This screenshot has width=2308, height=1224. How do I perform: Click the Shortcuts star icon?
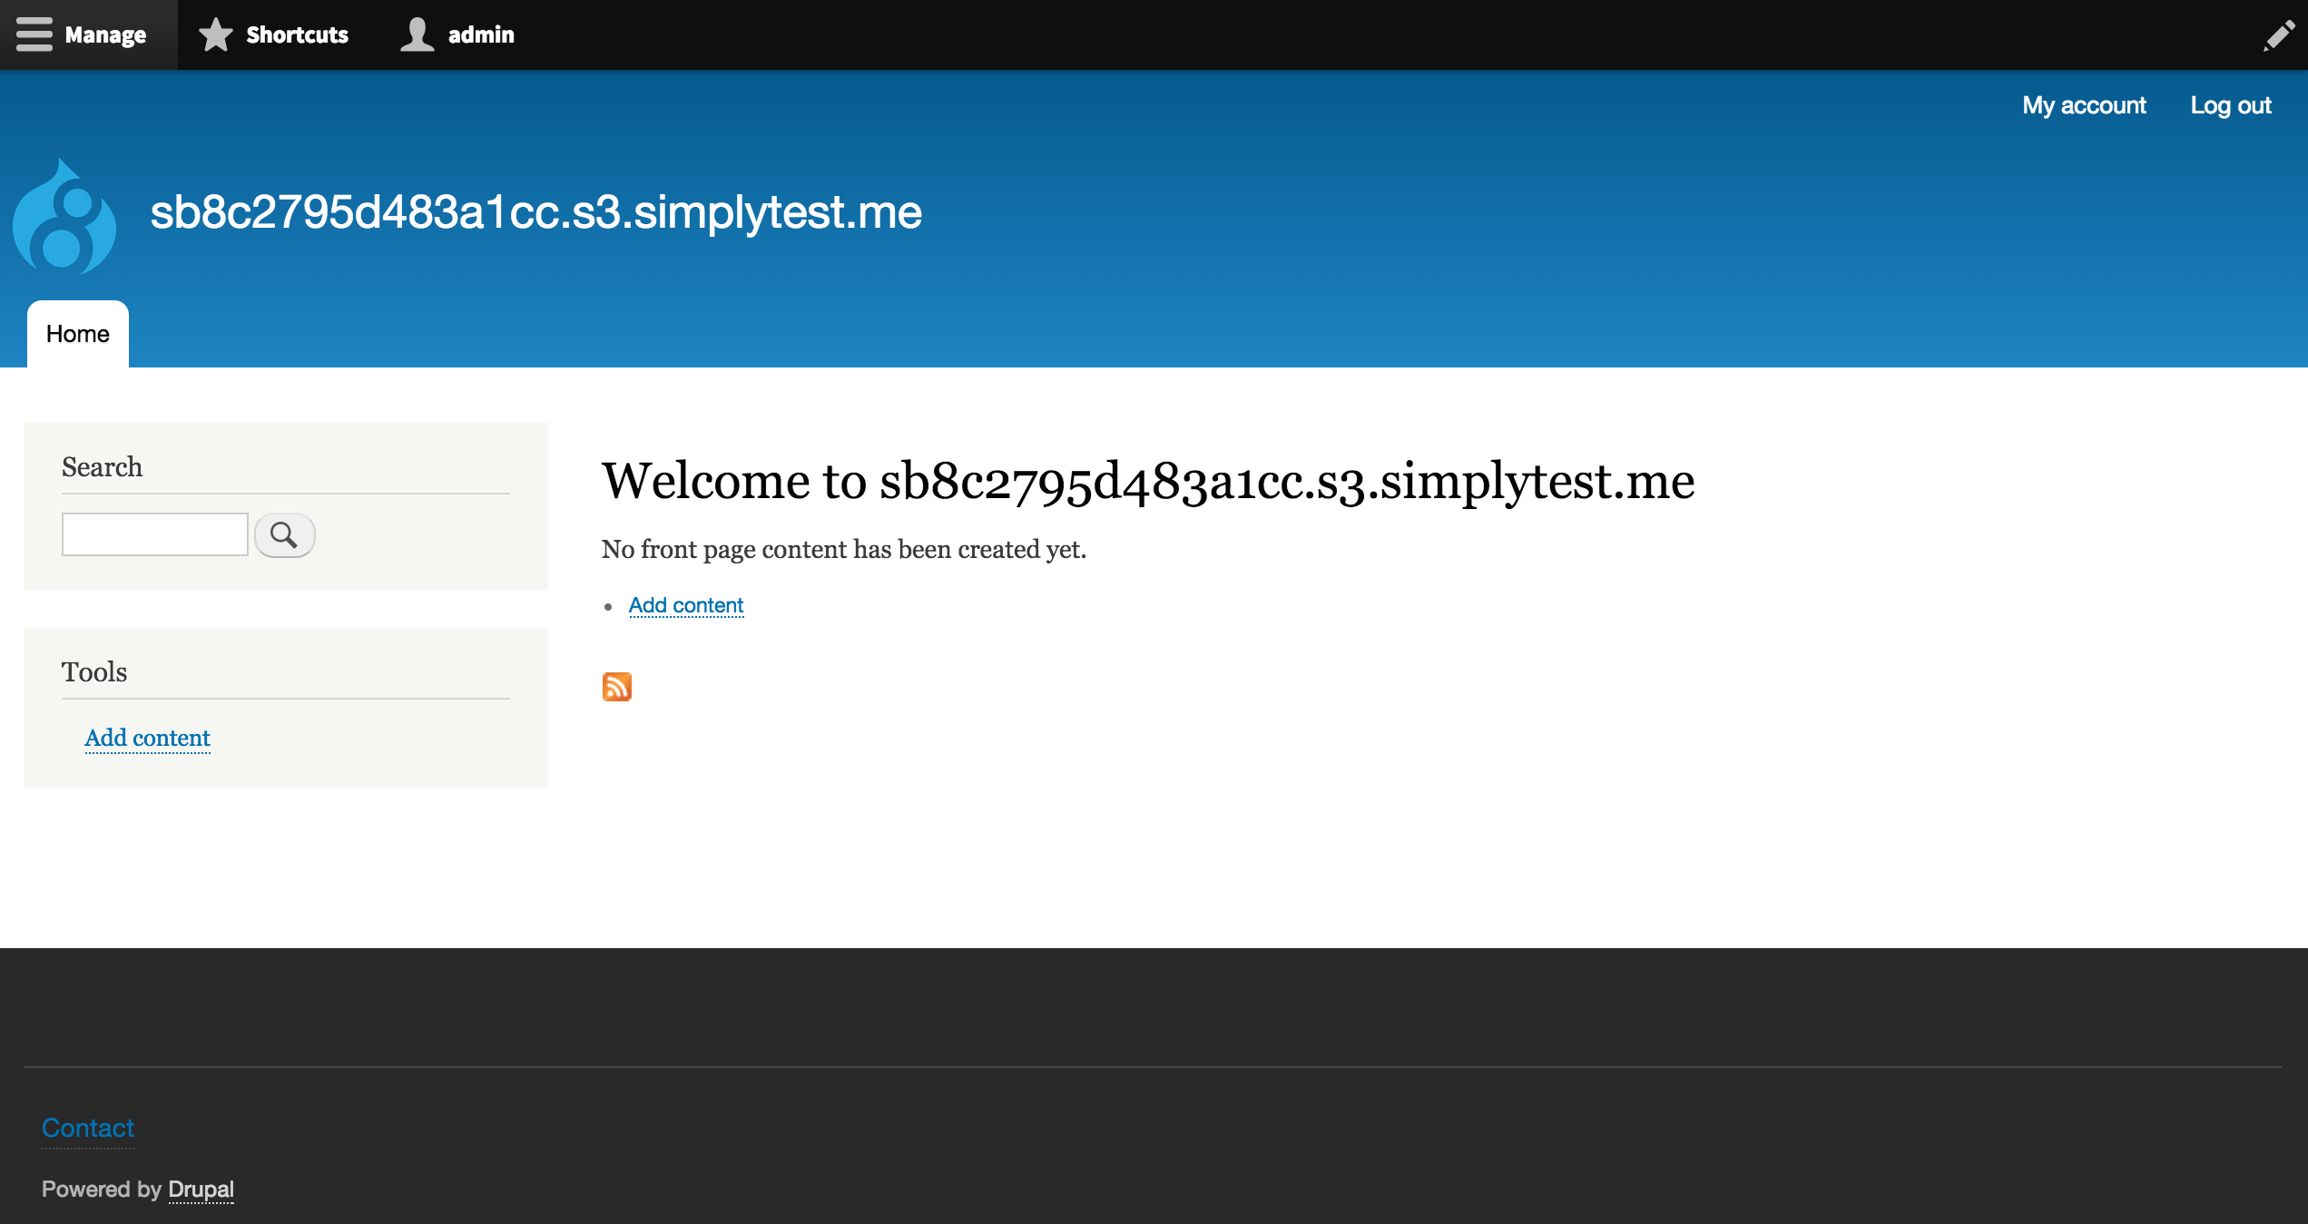[214, 34]
